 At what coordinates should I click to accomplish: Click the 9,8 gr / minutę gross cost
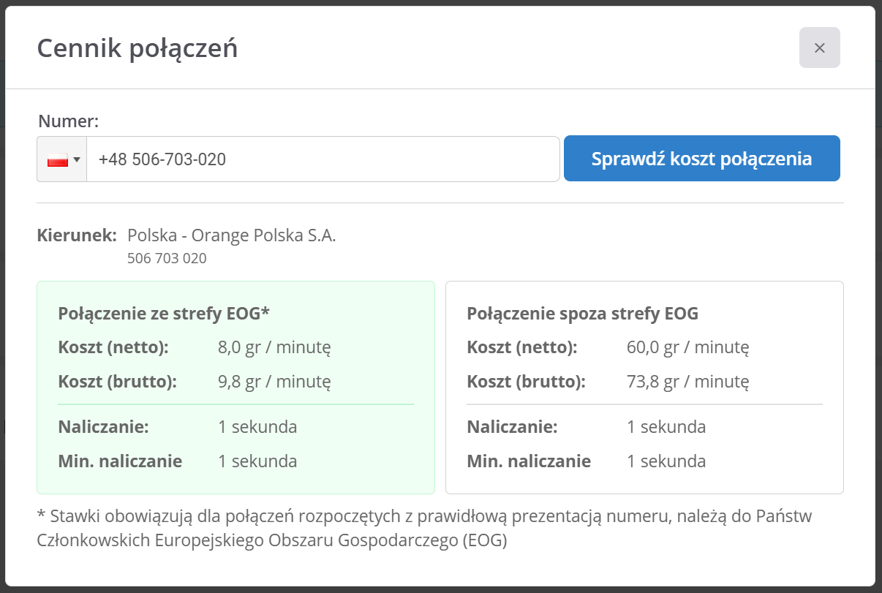274,381
